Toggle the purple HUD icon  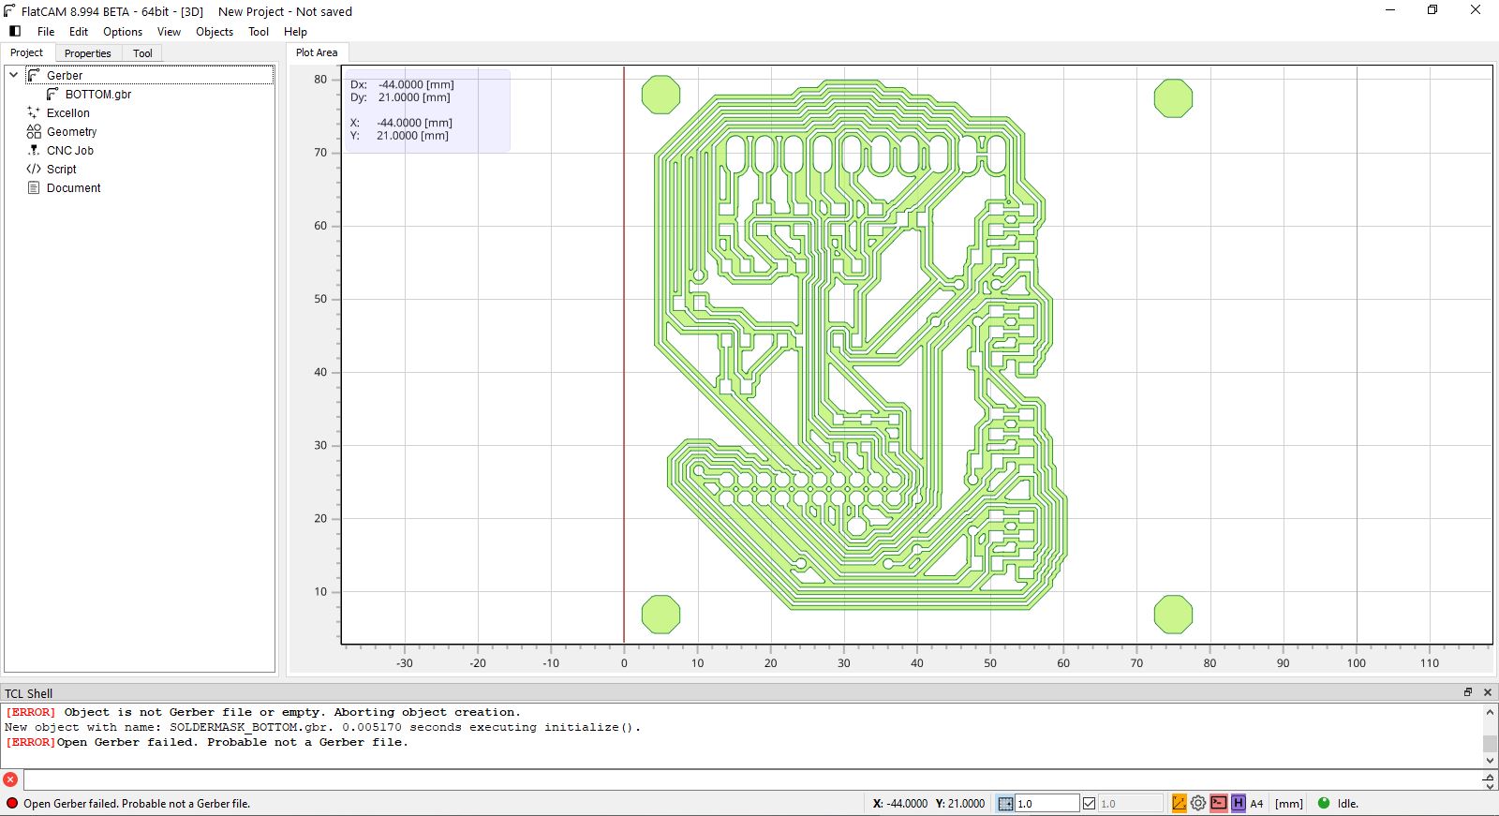(1238, 803)
